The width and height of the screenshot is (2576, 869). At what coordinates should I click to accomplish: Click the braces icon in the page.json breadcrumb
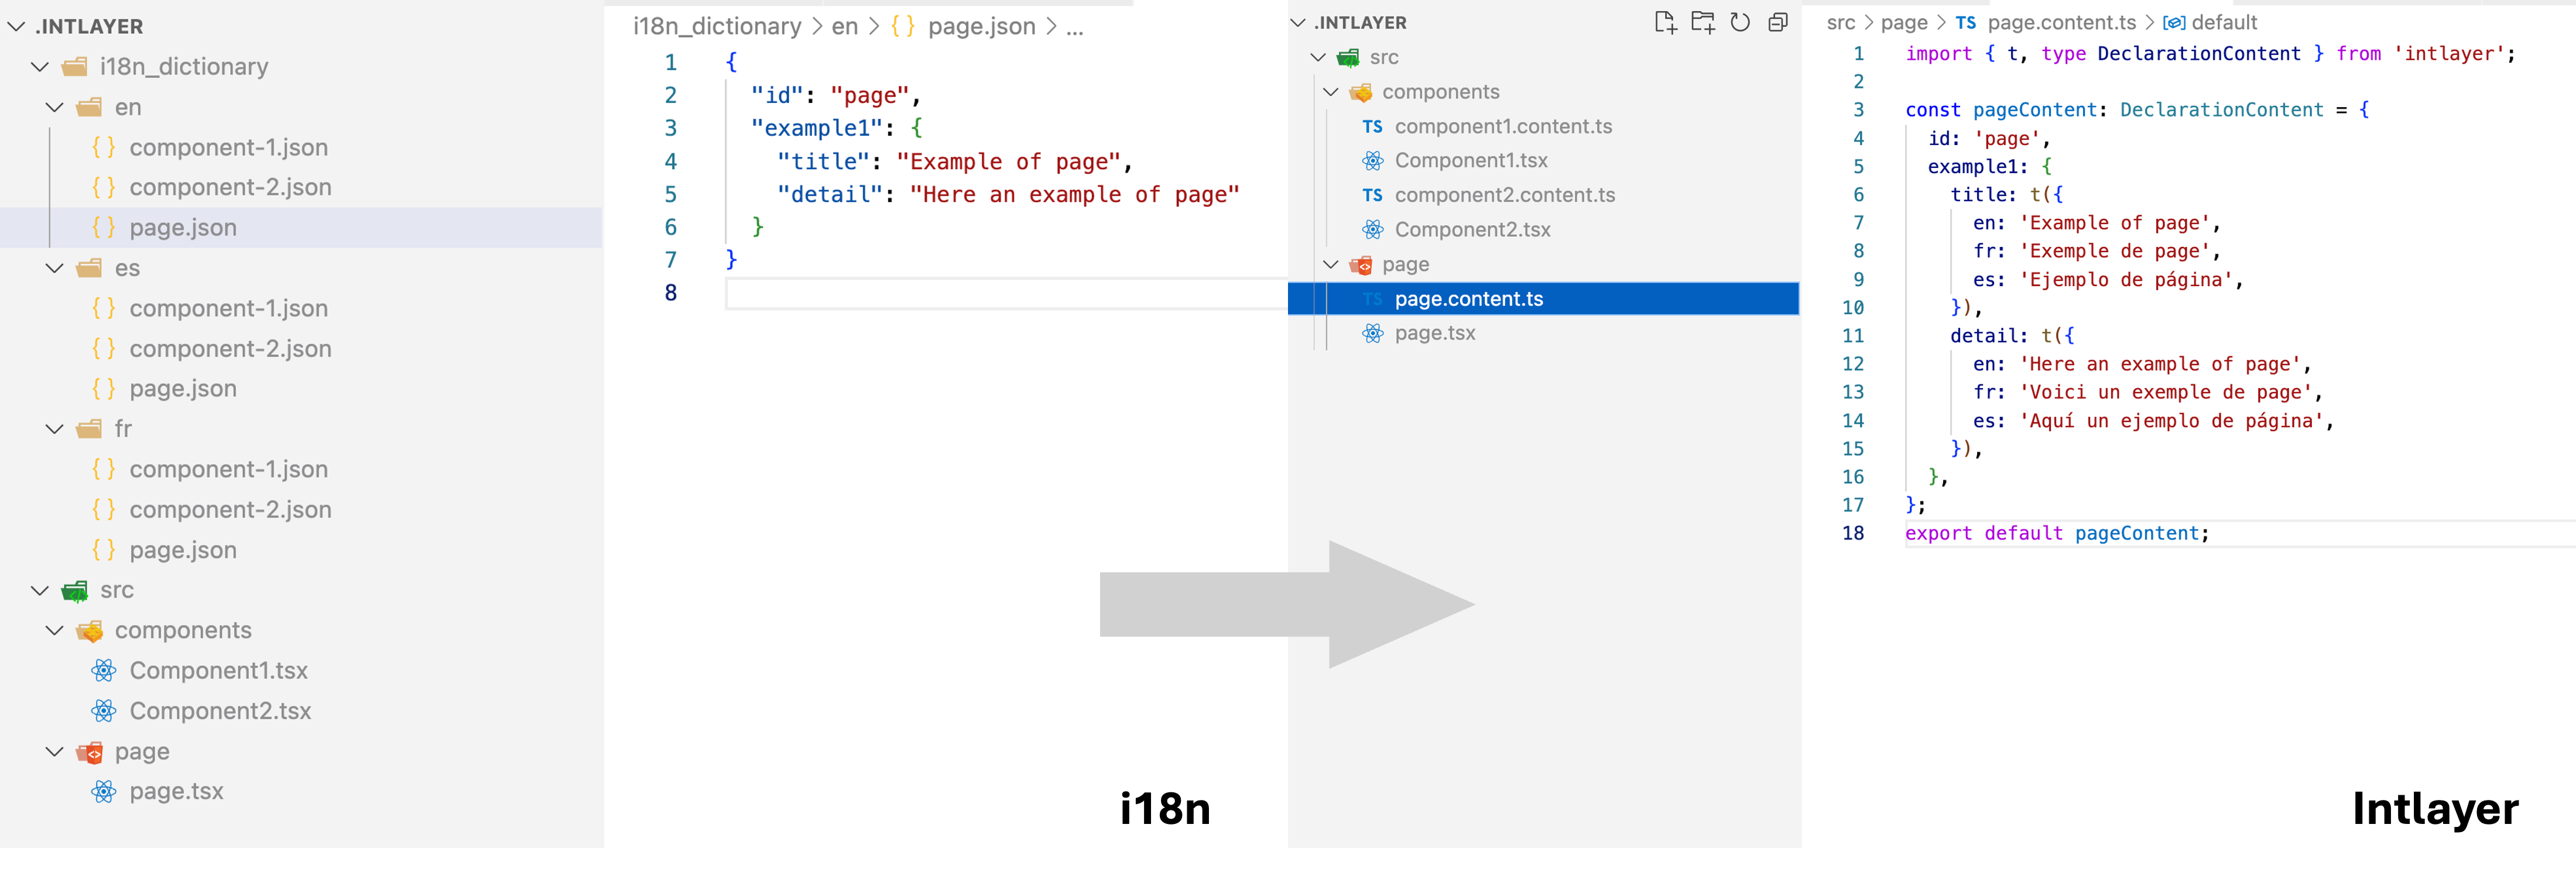(903, 27)
